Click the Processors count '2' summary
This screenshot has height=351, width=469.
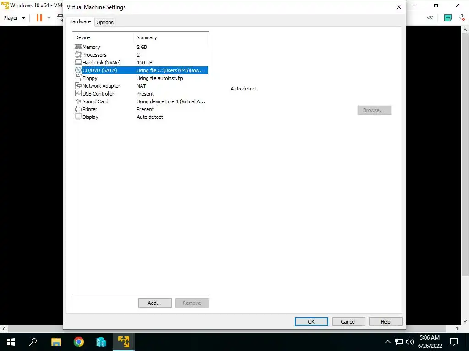tap(138, 55)
